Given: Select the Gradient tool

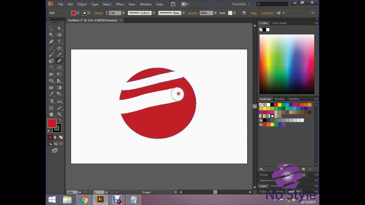Looking at the screenshot, I should pyautogui.click(x=59, y=88).
